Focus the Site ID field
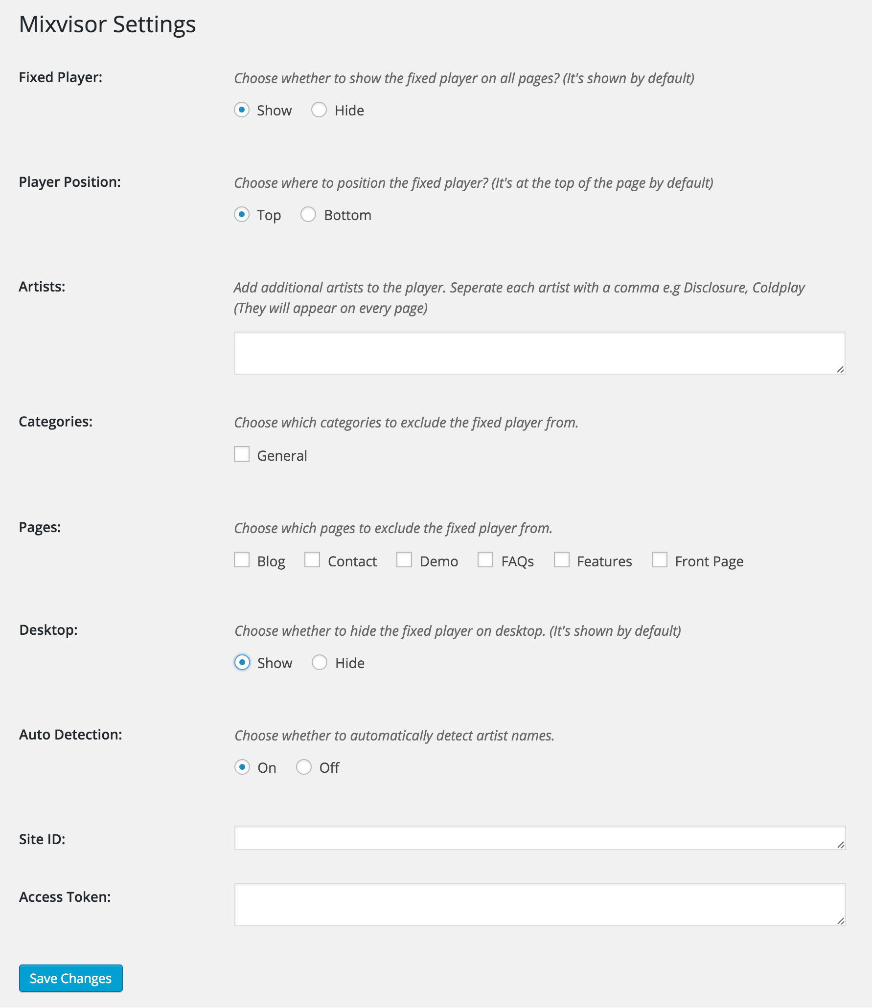This screenshot has height=1008, width=872. coord(540,838)
